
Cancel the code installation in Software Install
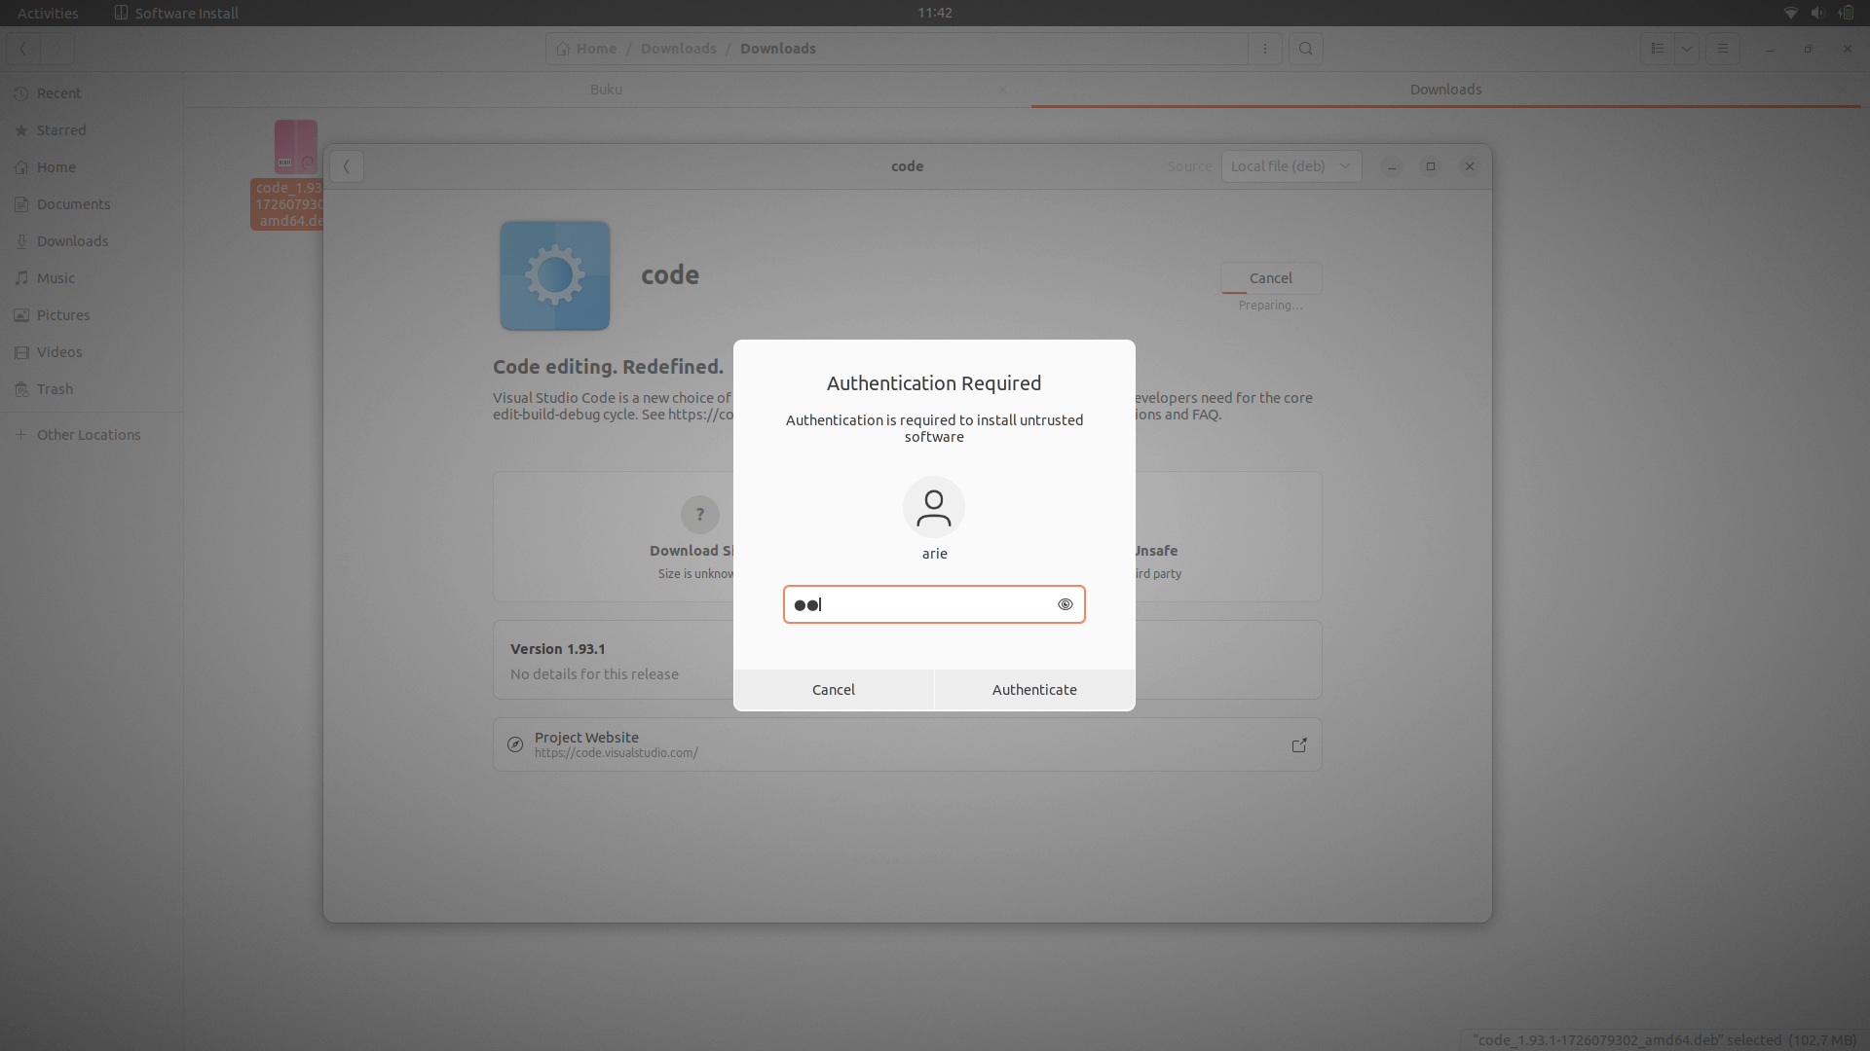1271,278
